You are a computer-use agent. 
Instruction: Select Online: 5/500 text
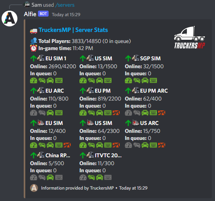pos(47,163)
